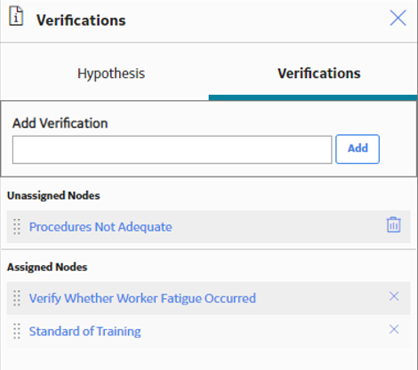
Task: Focus the Add Verification text field
Action: [x=172, y=150]
